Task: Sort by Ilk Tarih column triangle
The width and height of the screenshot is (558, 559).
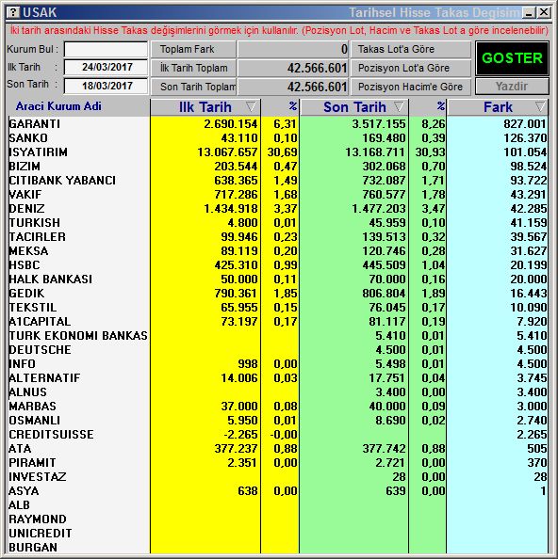Action: tap(251, 106)
